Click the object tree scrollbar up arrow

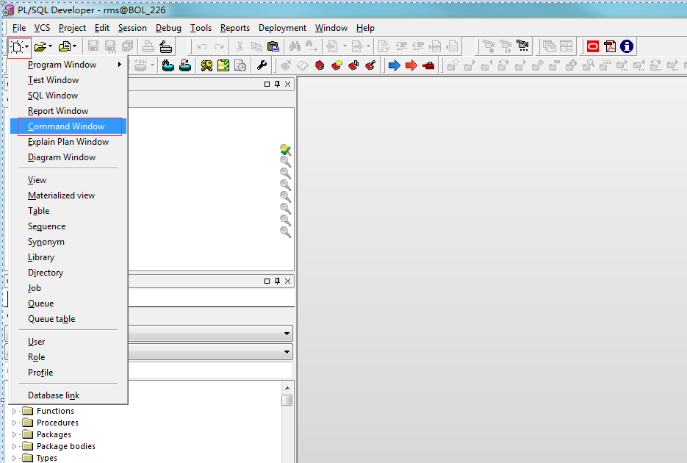click(x=287, y=388)
